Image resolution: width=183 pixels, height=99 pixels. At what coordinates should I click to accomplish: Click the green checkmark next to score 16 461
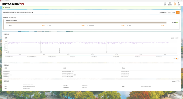coord(177,22)
